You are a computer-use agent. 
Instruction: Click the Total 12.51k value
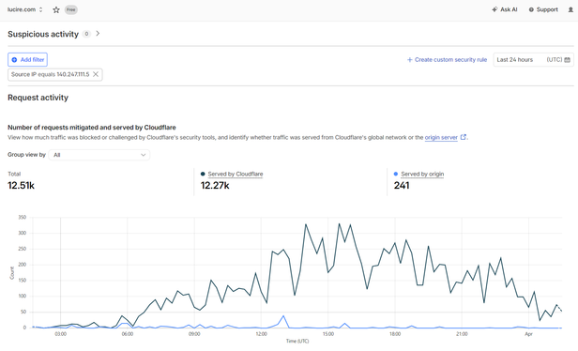point(21,186)
